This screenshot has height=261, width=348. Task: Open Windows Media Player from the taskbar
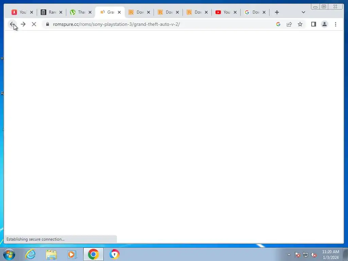pos(72,254)
